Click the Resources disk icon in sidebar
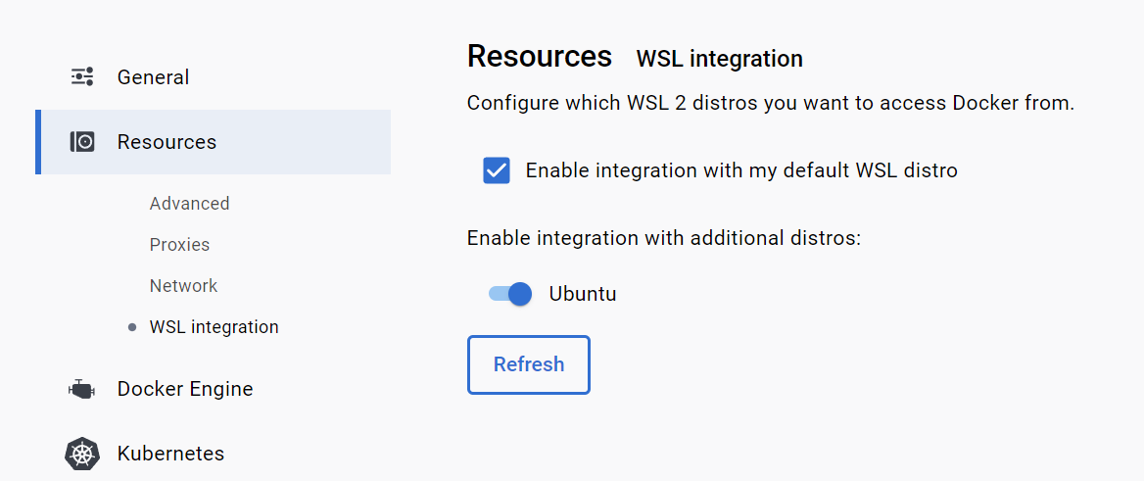This screenshot has height=481, width=1144. pos(82,142)
